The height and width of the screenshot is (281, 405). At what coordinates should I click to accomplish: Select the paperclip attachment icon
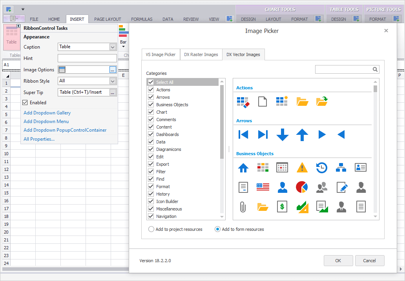(243, 207)
